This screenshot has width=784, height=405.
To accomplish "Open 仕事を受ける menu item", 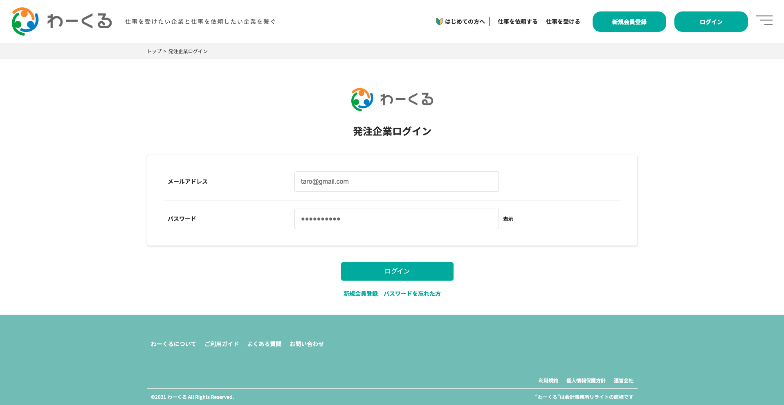I will pos(563,22).
